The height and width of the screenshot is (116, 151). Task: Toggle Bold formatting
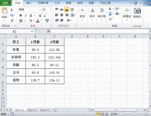(21, 16)
